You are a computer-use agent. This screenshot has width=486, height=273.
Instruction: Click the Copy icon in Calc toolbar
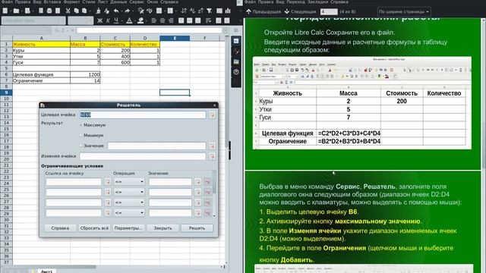tap(76, 11)
